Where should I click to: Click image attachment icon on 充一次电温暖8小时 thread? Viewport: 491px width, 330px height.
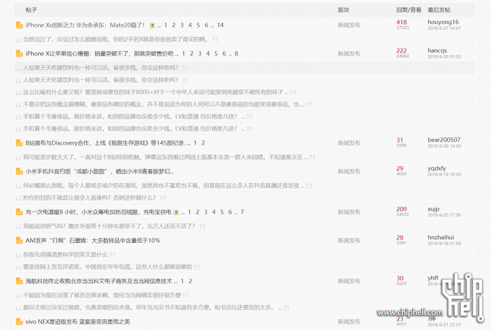(176, 212)
